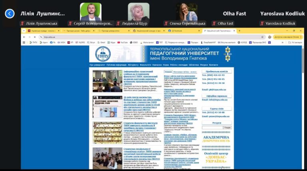Open the Facebook Fb bookmark
307x171 pixels.
[53, 42]
